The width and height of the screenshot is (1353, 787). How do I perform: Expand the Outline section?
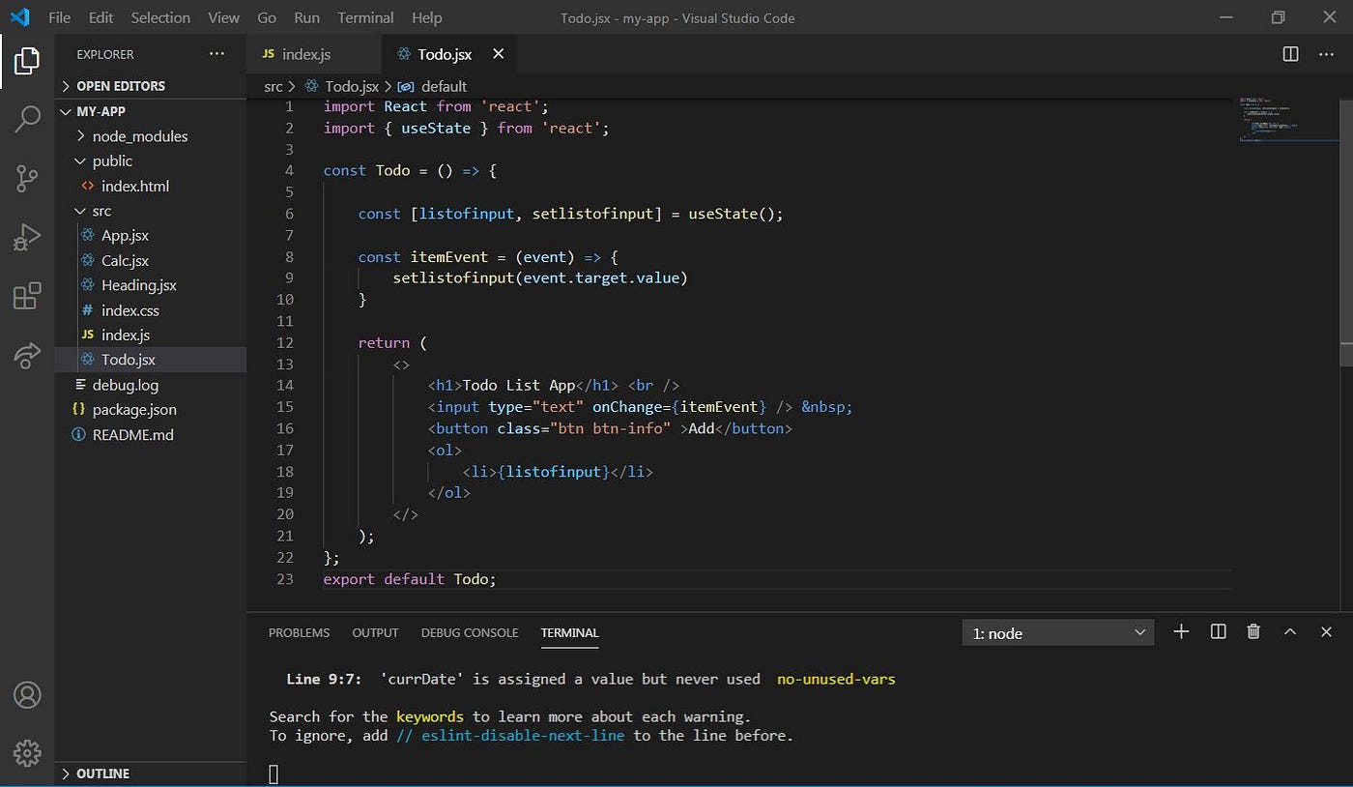click(101, 772)
